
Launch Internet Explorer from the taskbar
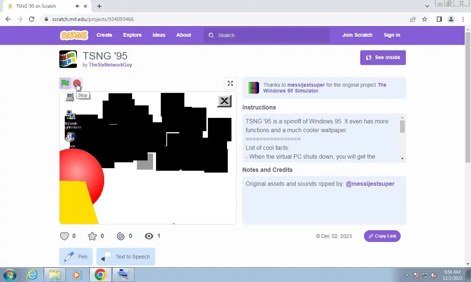click(32, 275)
